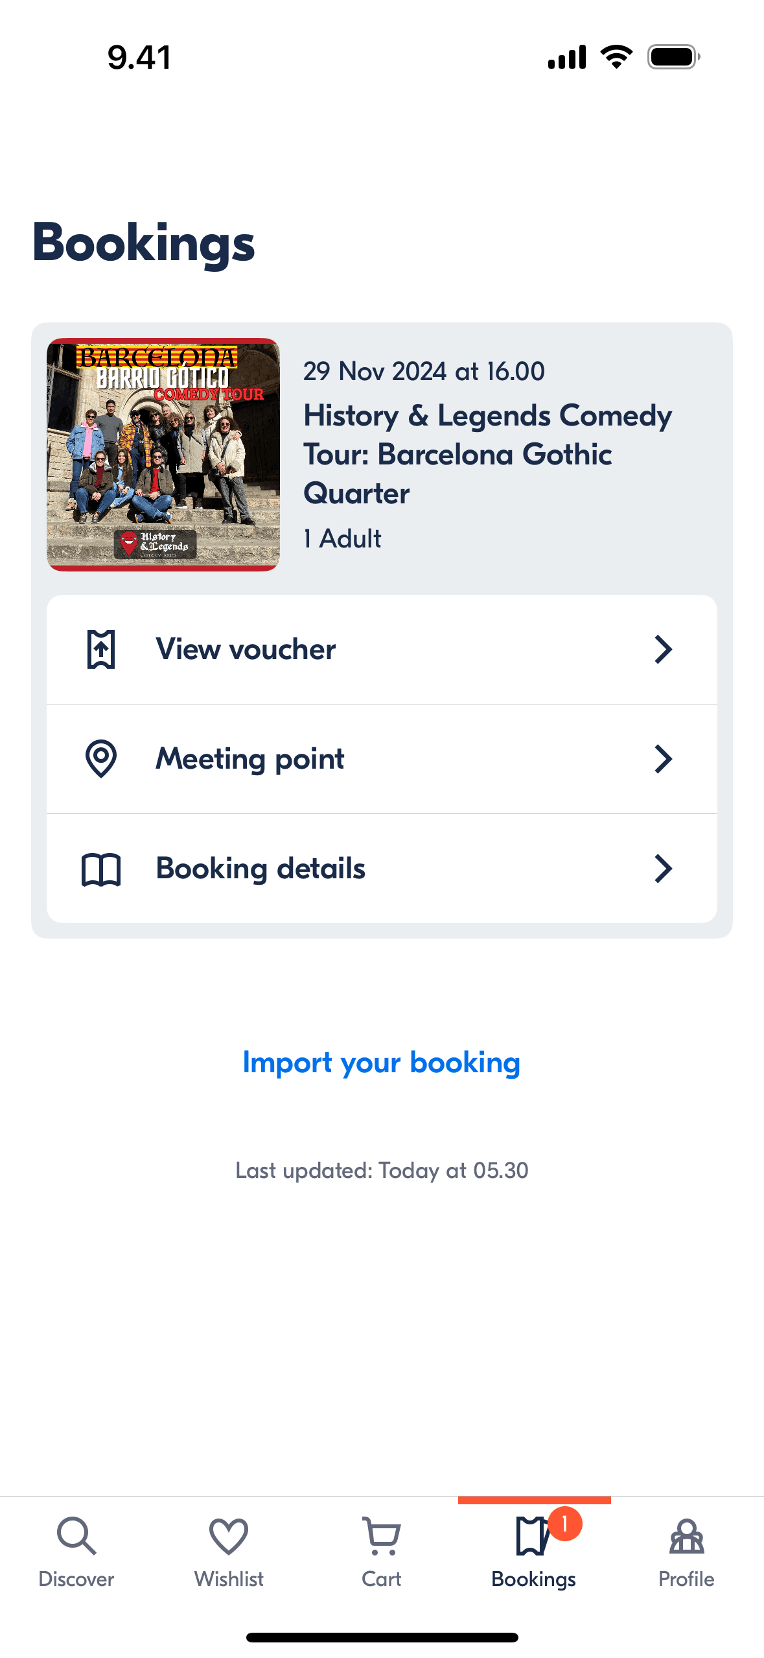The height and width of the screenshot is (1658, 764).
Task: Tap the Cart shopping cart icon
Action: (382, 1535)
